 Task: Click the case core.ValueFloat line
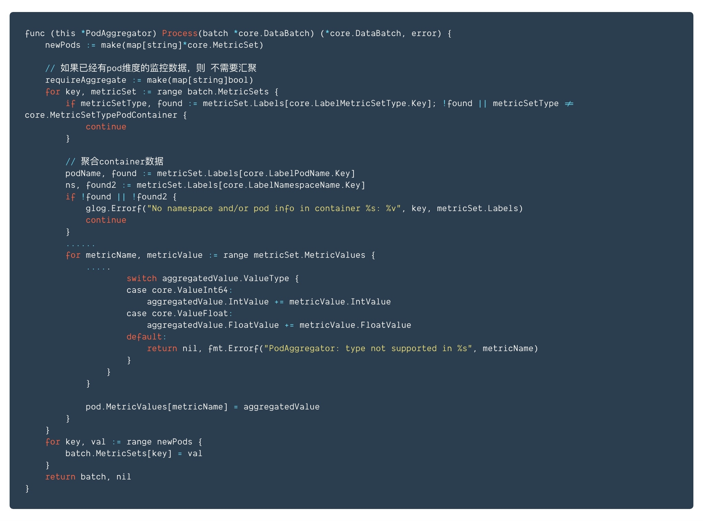click(x=178, y=313)
